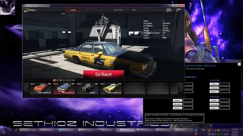Click Rear Right Stiffness 2 button

coord(214,108)
